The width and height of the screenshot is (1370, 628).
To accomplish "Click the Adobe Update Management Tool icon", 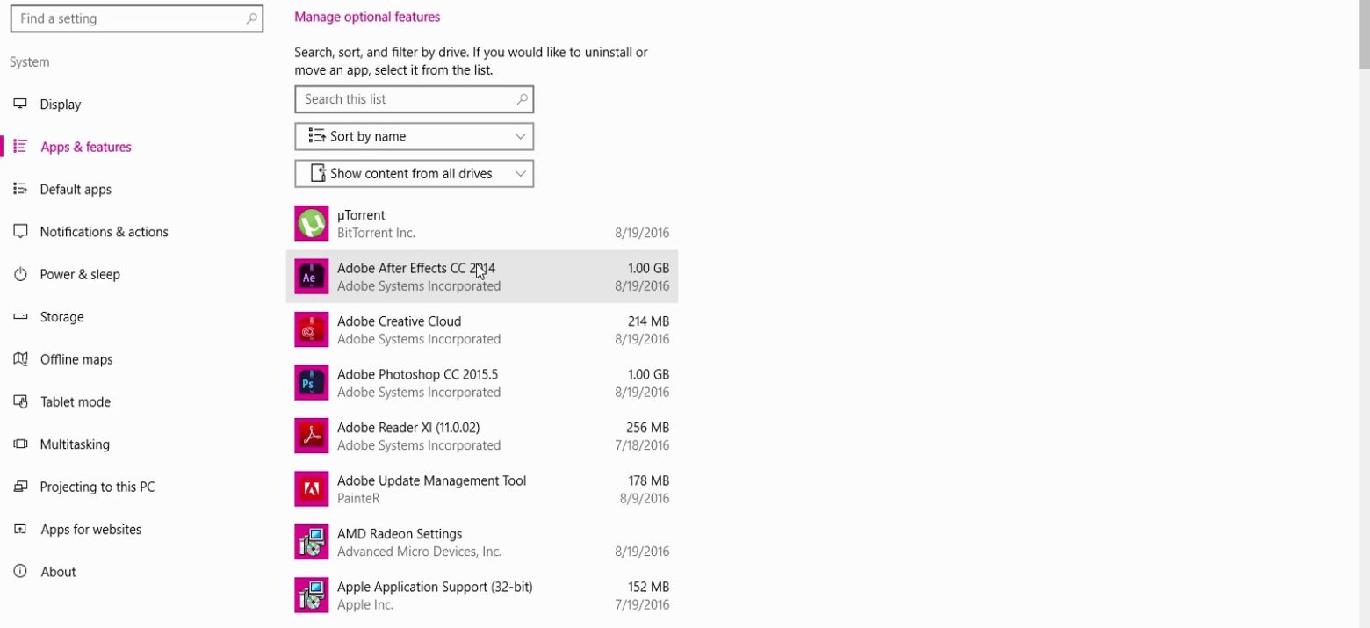I will [x=311, y=489].
